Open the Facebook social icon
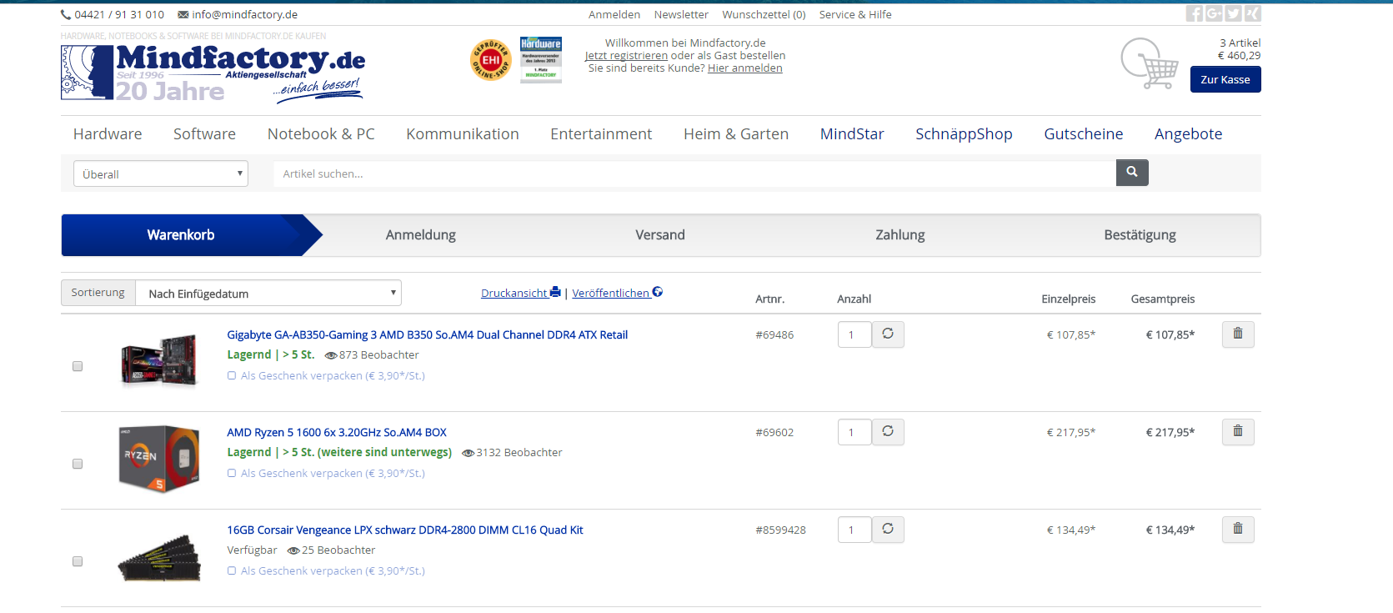 1195,13
